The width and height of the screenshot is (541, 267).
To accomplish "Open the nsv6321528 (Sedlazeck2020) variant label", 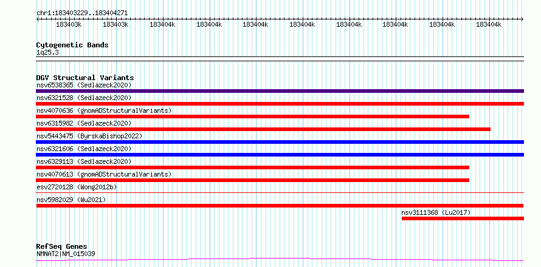I will tap(84, 98).
